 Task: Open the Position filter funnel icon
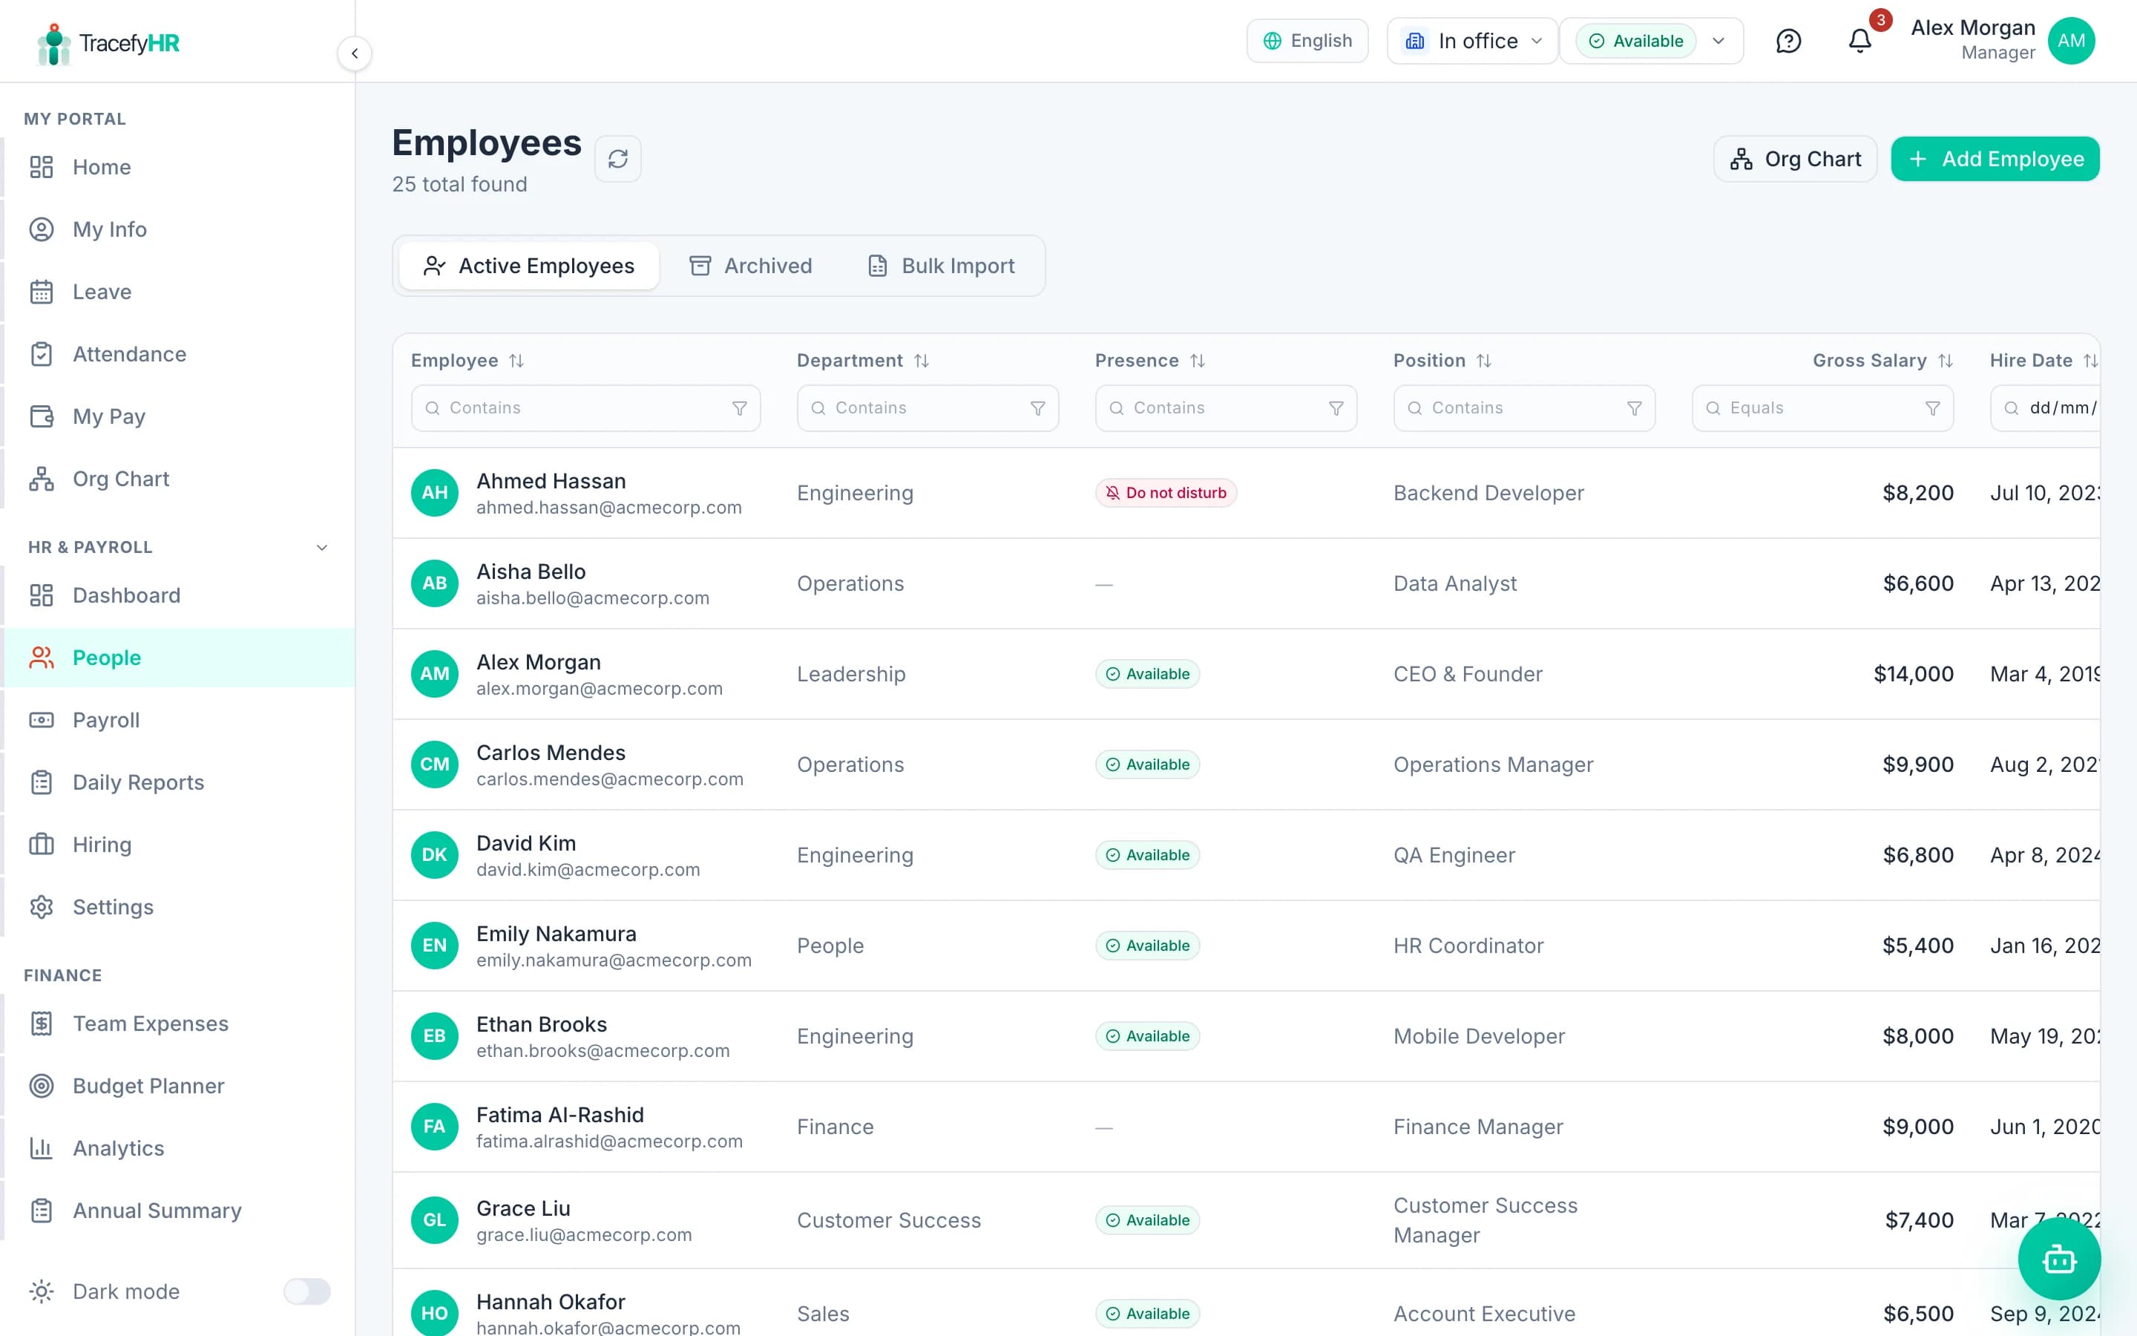(1634, 408)
